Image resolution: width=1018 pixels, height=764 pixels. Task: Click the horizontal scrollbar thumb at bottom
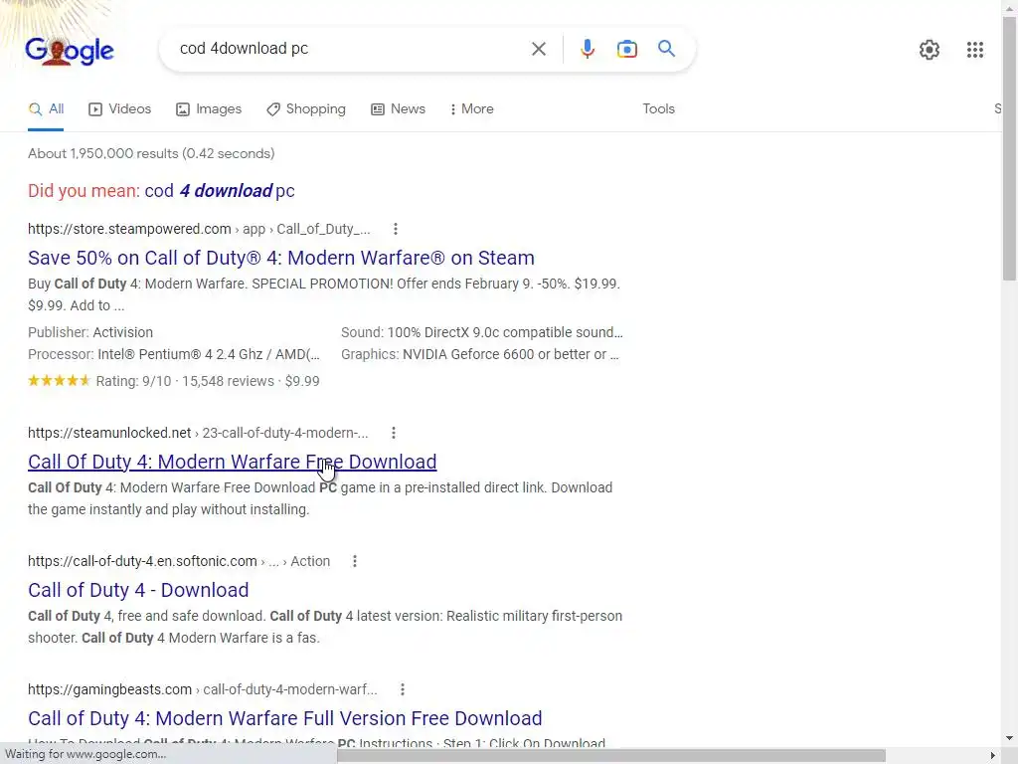(611, 755)
